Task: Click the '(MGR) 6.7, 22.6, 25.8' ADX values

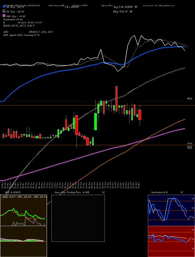Action: coord(41,32)
